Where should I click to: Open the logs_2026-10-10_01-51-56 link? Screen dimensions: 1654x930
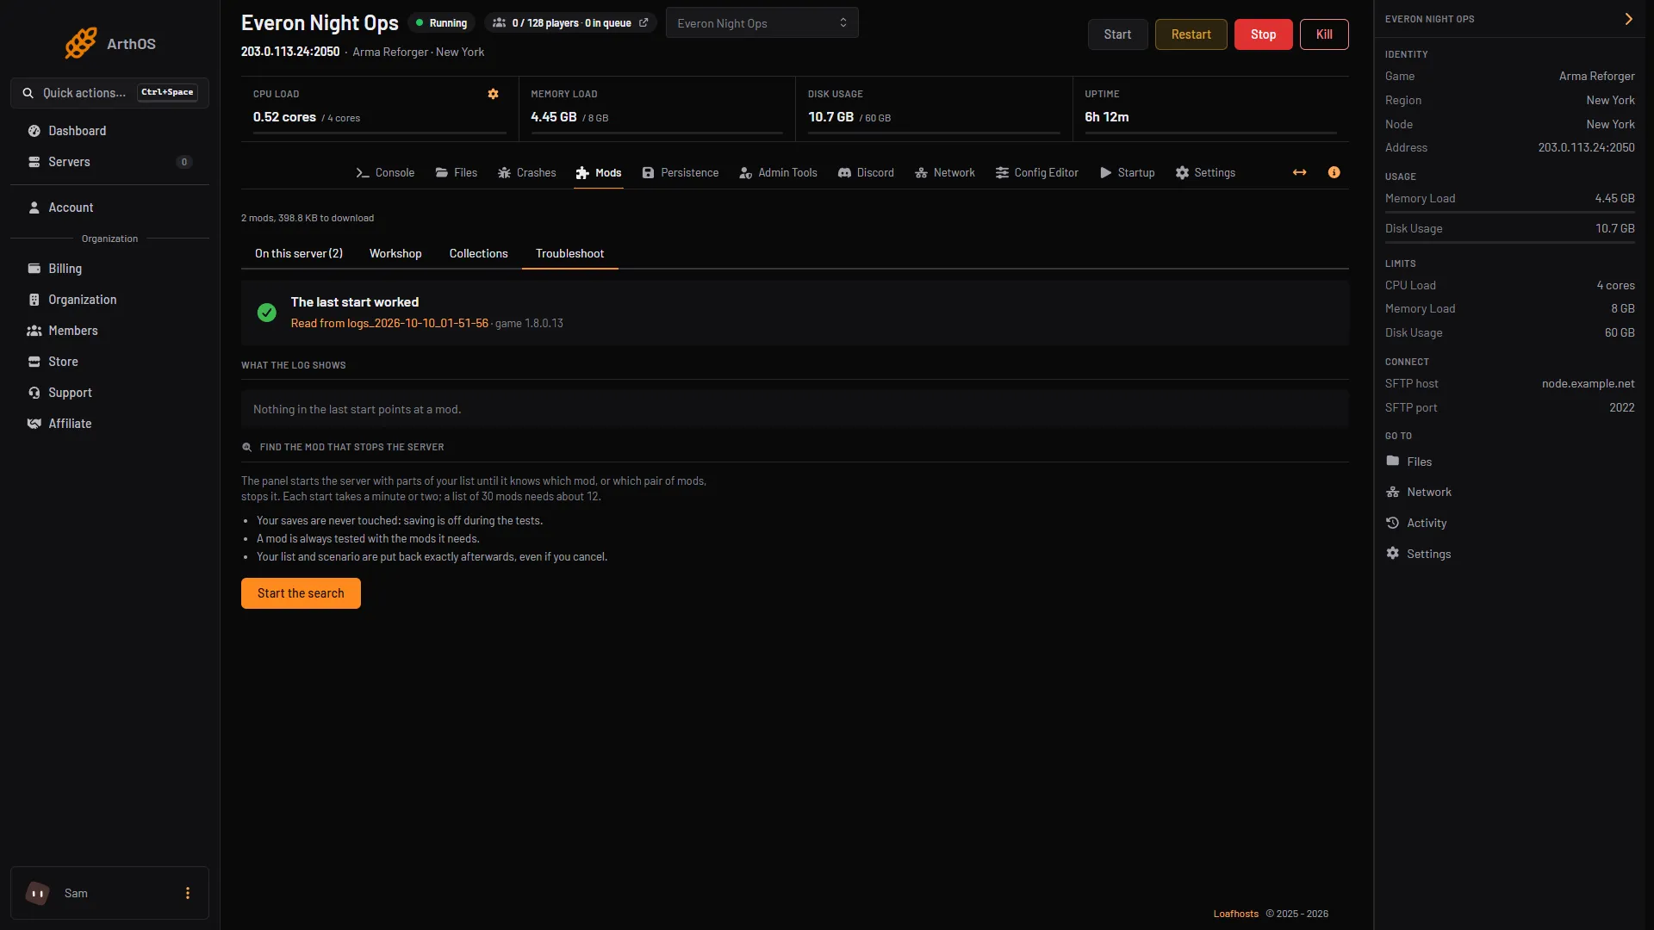tap(389, 323)
